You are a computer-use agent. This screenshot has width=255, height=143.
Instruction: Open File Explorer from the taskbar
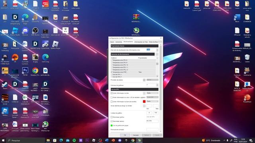[x=48, y=140]
